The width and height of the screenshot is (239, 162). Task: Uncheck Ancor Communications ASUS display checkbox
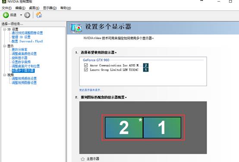pos(86,65)
